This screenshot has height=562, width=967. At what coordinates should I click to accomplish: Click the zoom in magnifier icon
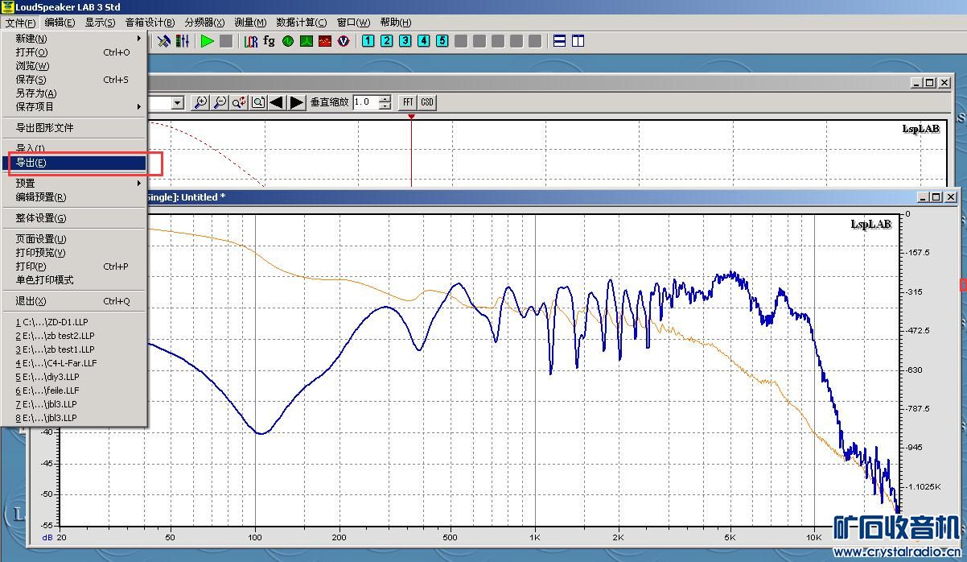pyautogui.click(x=201, y=102)
